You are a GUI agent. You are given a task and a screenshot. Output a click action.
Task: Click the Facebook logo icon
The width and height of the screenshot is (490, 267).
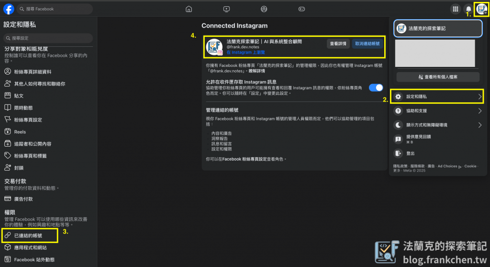tap(9, 9)
